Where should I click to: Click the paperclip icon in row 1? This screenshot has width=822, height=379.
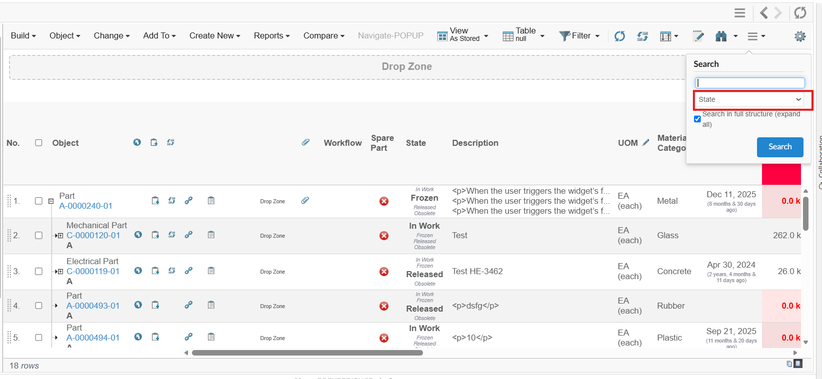pos(305,200)
